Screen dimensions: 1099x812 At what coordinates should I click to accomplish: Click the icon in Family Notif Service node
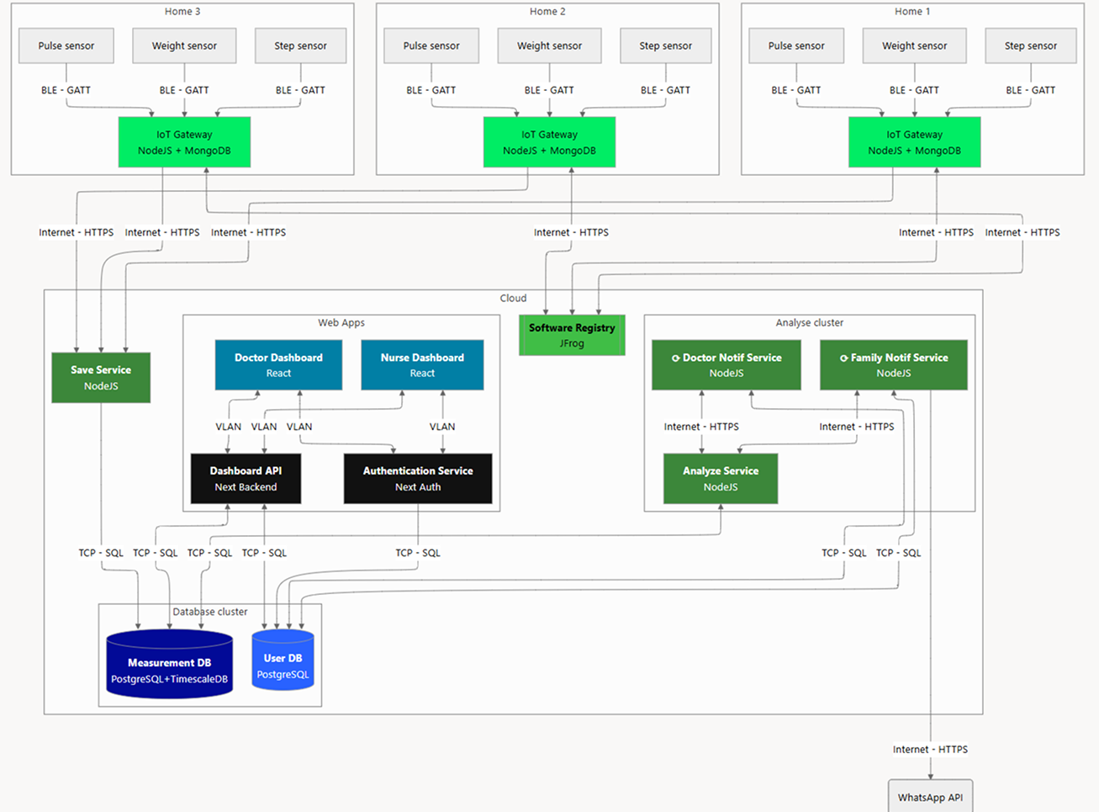(x=843, y=358)
